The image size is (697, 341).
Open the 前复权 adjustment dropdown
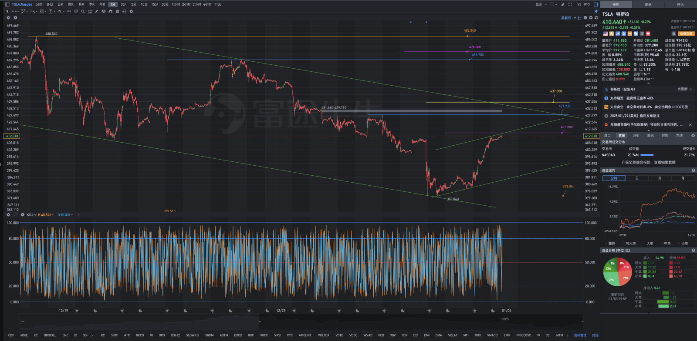(568, 18)
